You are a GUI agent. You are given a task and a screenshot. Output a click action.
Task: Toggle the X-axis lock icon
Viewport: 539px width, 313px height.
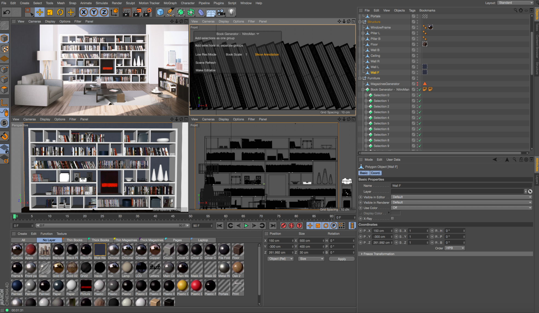(x=83, y=12)
